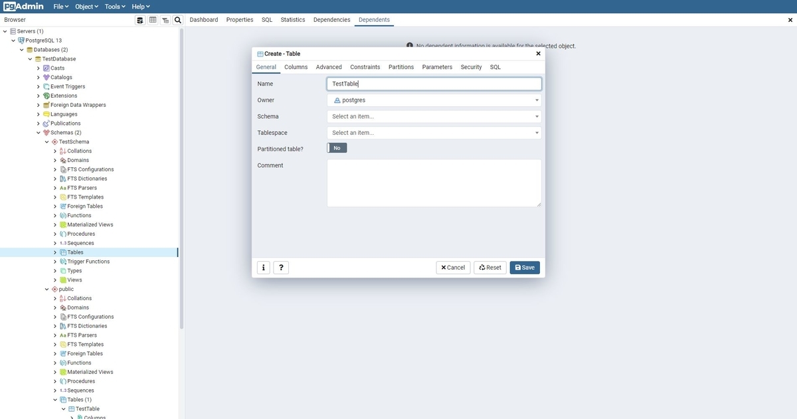Click the PostgreSQL 13 elephant icon
Viewport: 797px width, 419px height.
[21, 41]
